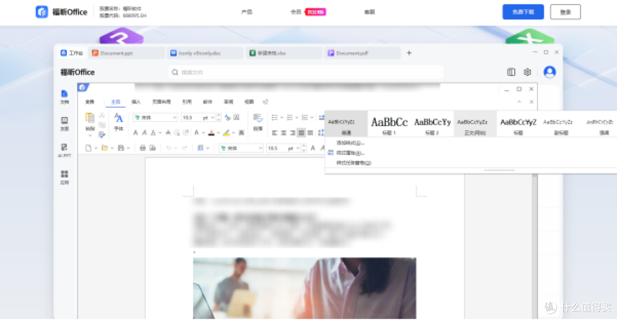Viewport: 617px width, 320px height.
Task: Click the file search field
Action: 306,72
